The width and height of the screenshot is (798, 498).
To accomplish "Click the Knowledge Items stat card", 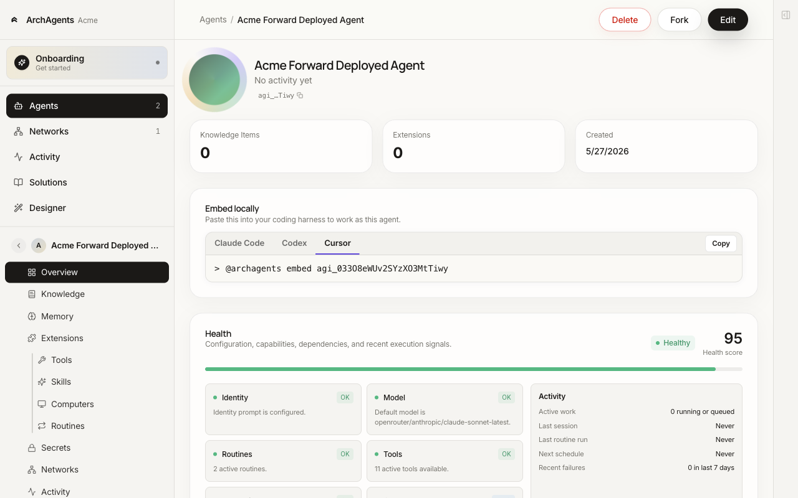I will coord(281,146).
